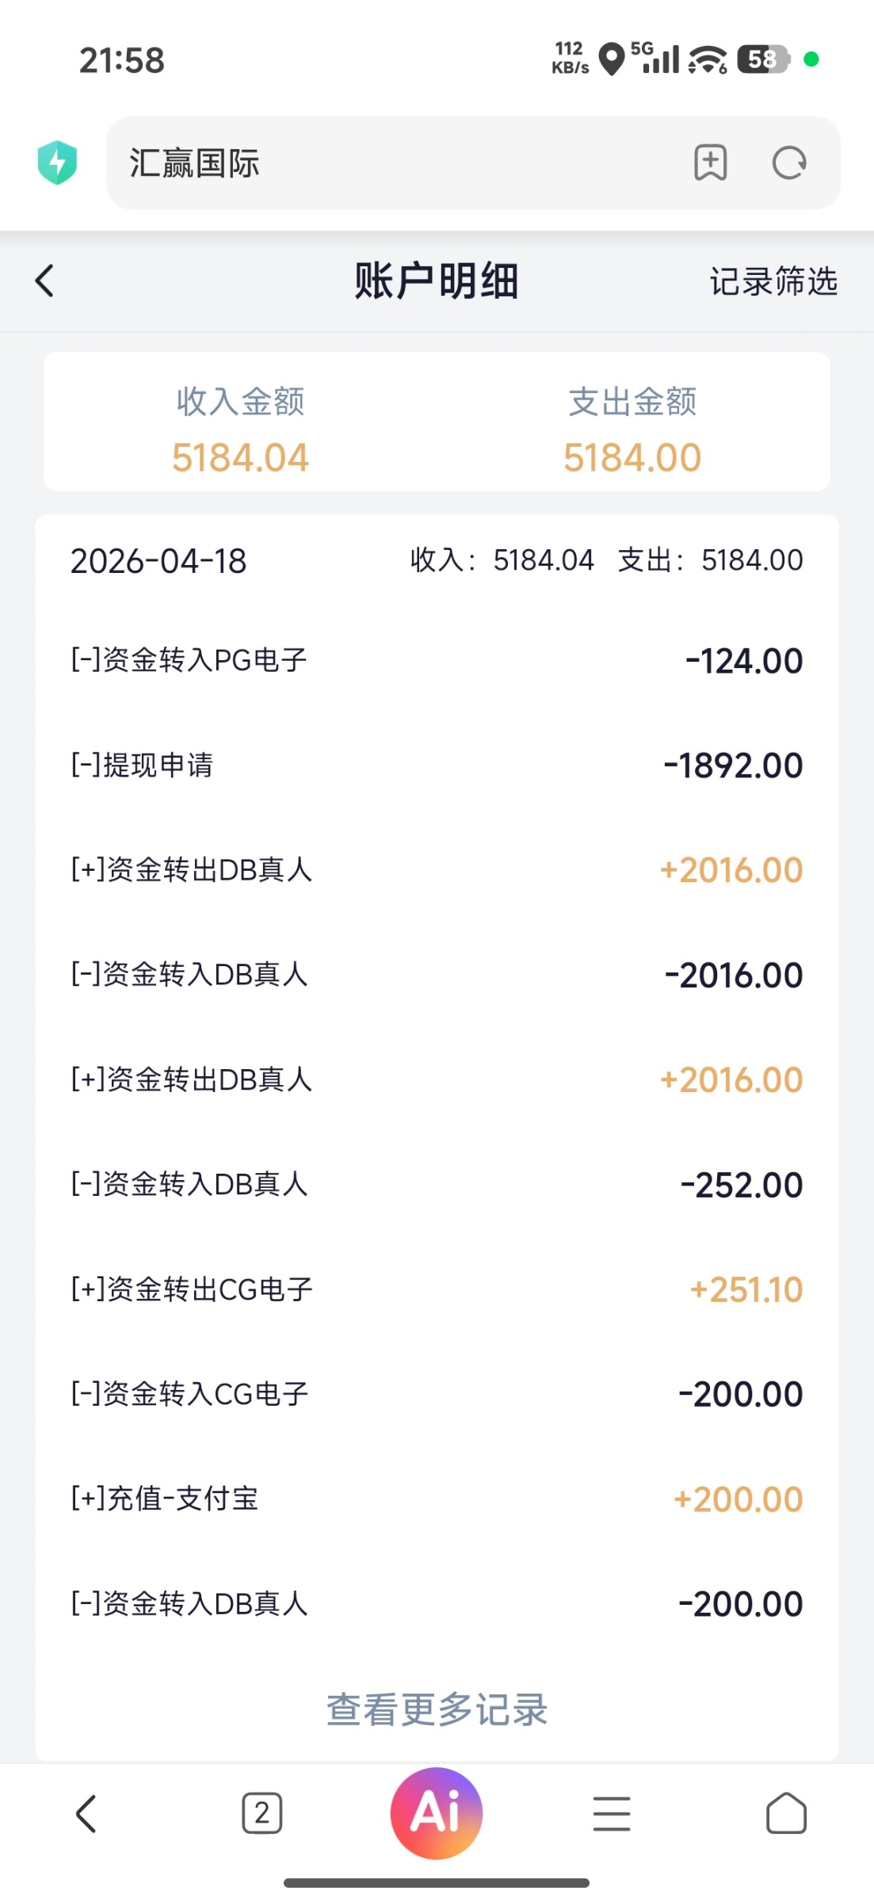This screenshot has height=1902, width=874.
Task: Open the 记录筛选 filter option
Action: 773,281
